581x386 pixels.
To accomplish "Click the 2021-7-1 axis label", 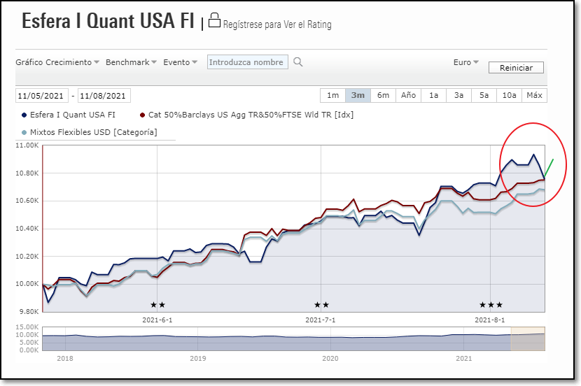I will (x=321, y=320).
